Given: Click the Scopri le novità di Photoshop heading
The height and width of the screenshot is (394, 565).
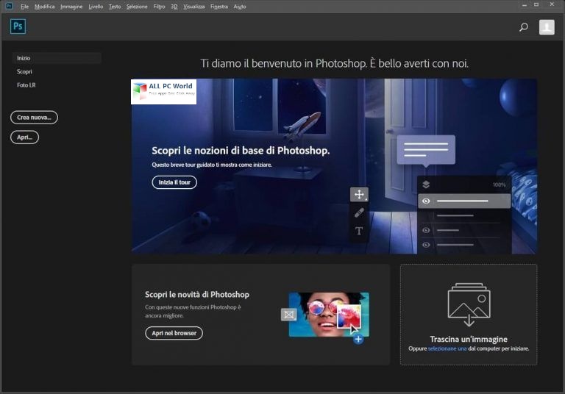Looking at the screenshot, I should pos(197,295).
